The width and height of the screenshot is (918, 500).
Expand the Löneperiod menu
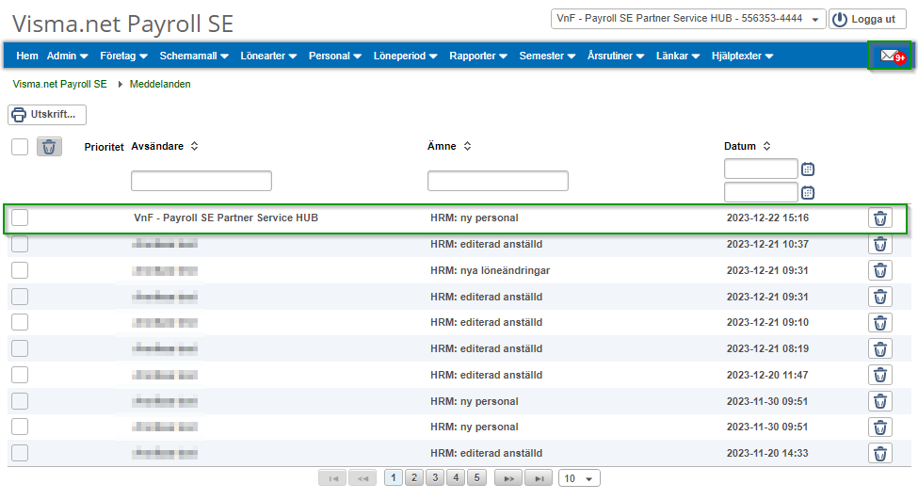click(x=405, y=56)
